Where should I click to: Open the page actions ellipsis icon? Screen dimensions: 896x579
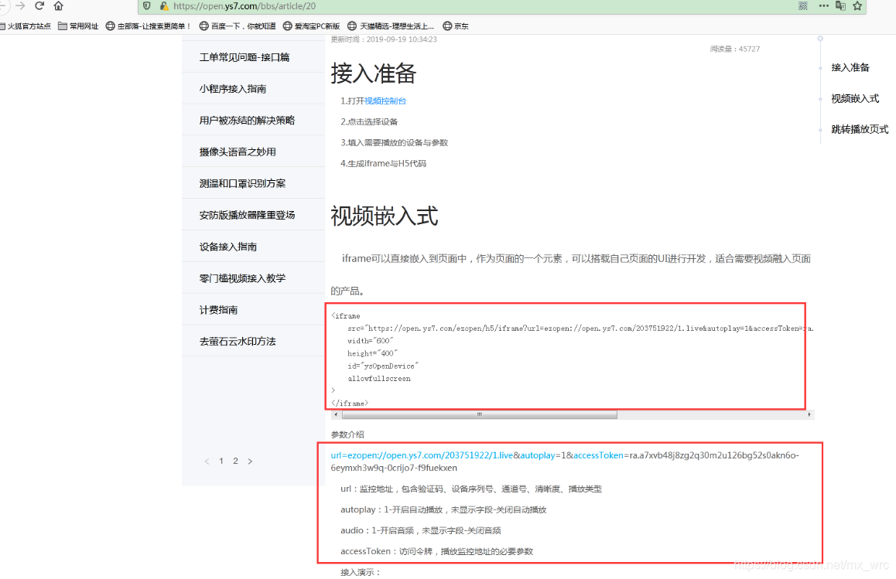point(822,7)
